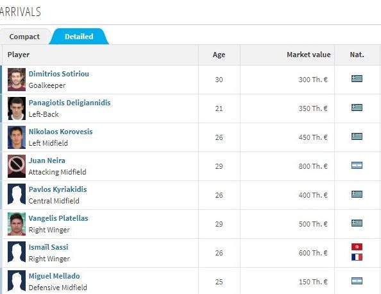This screenshot has width=381, height=294.
Task: Click the Market value column header
Action: [x=309, y=55]
